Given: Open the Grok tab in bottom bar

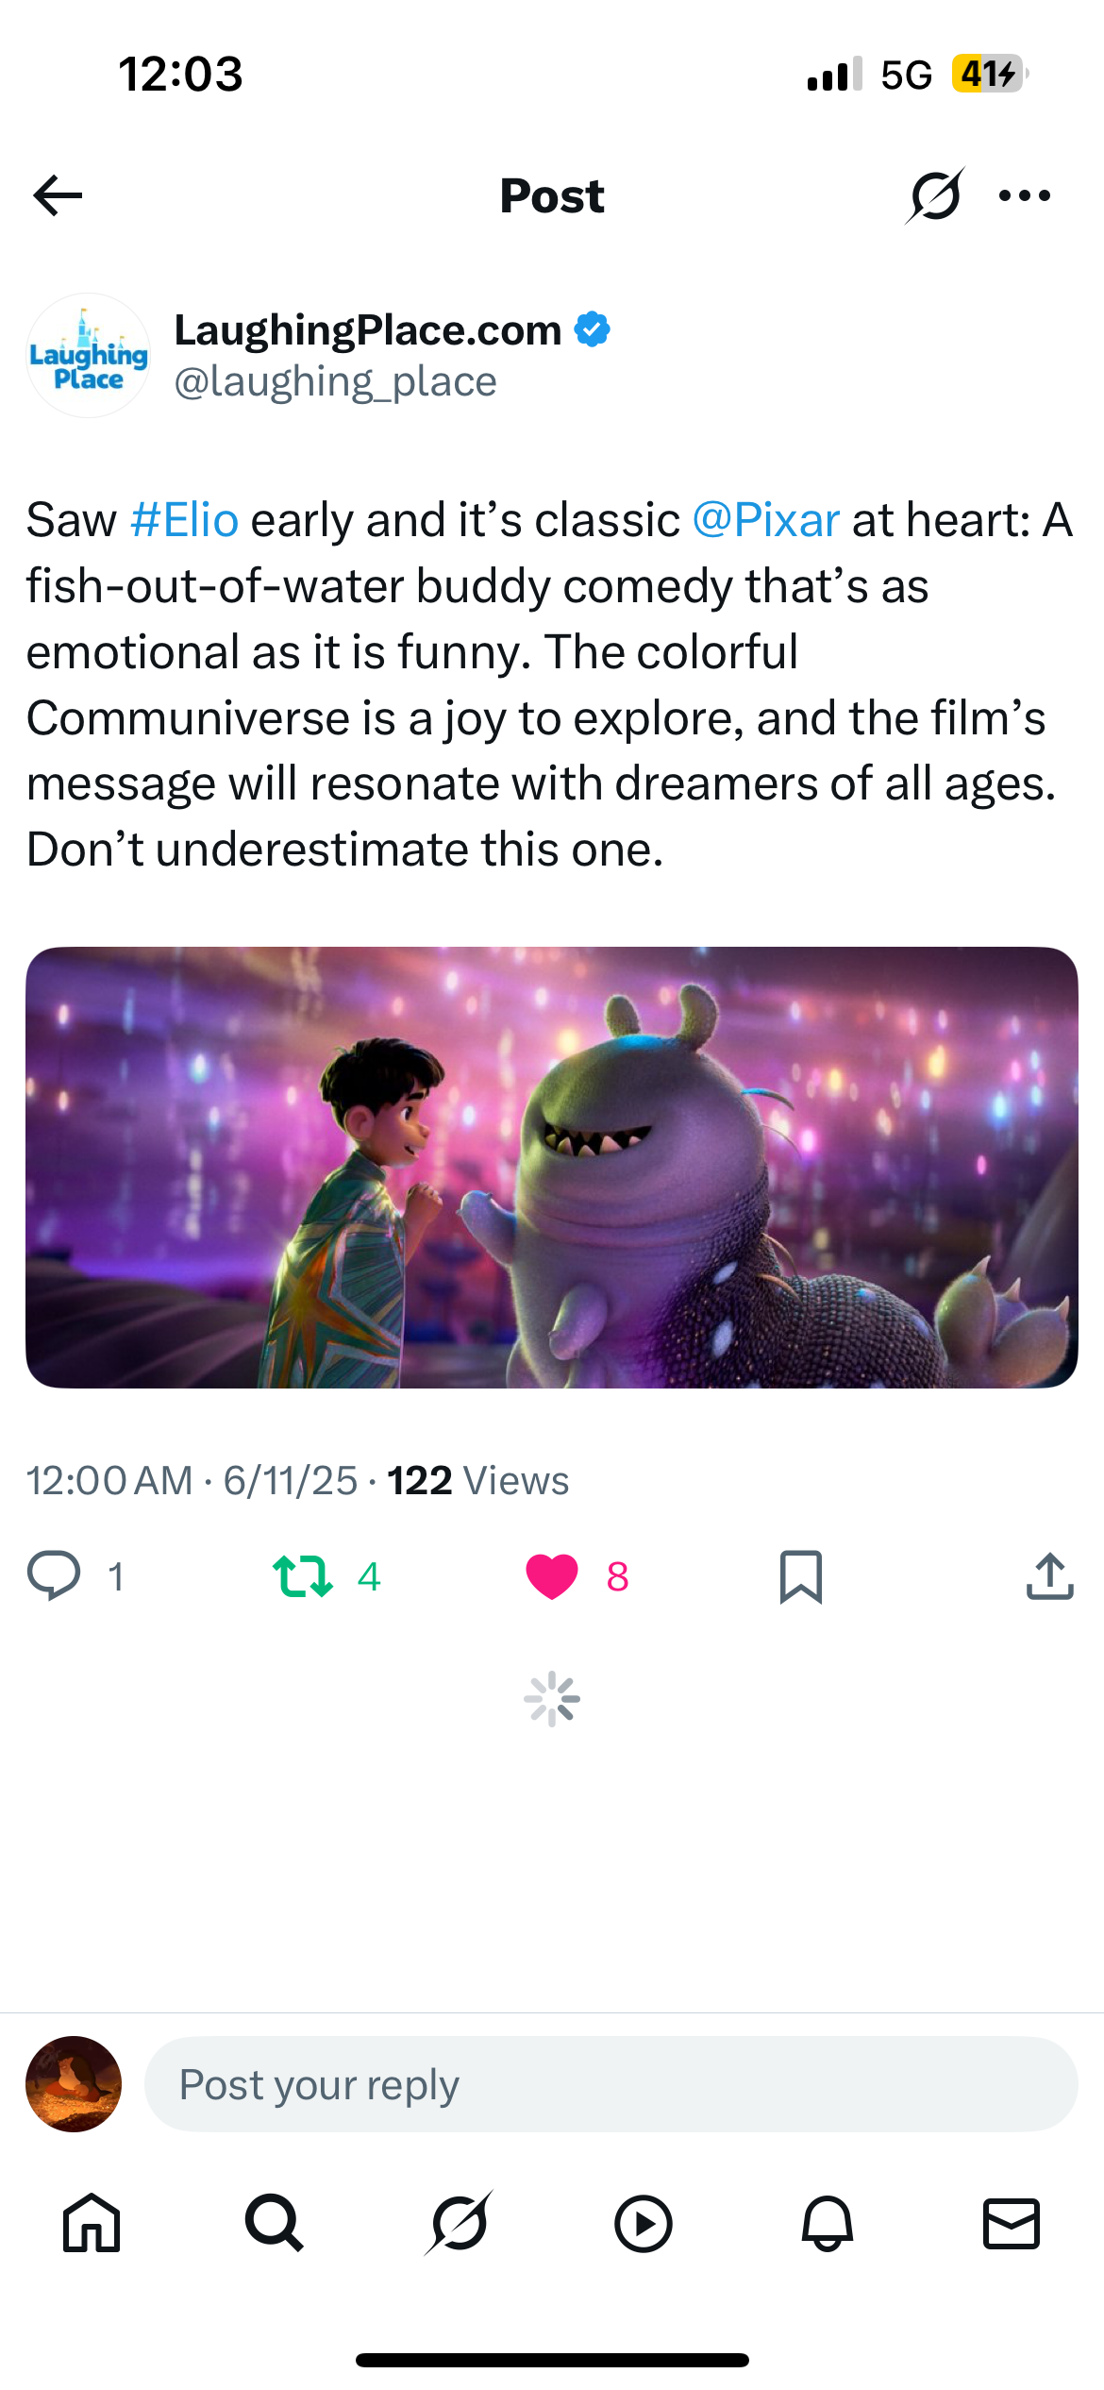Looking at the screenshot, I should (460, 2223).
